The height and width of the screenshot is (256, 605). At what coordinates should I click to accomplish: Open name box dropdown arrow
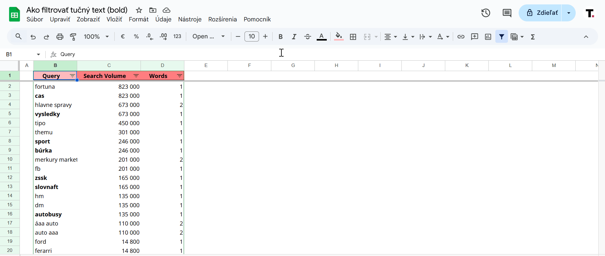coord(38,54)
